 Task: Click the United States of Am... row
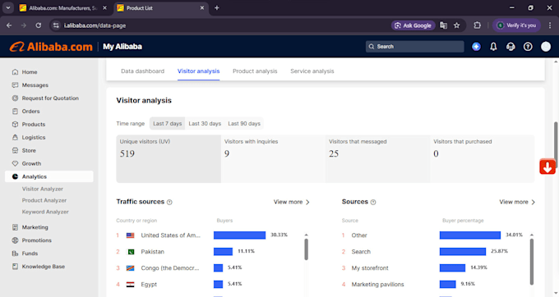coord(209,235)
